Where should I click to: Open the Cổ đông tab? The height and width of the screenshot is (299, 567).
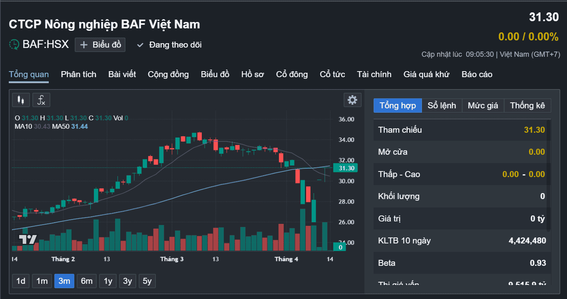coord(292,74)
